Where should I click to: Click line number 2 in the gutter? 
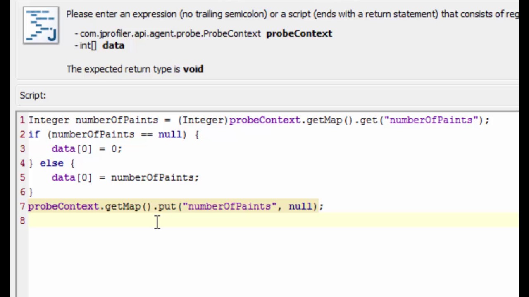coord(22,134)
